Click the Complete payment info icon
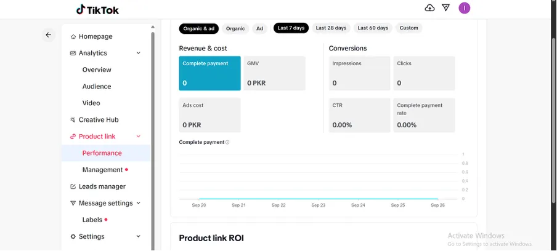The height and width of the screenshot is (251, 557). click(x=227, y=142)
